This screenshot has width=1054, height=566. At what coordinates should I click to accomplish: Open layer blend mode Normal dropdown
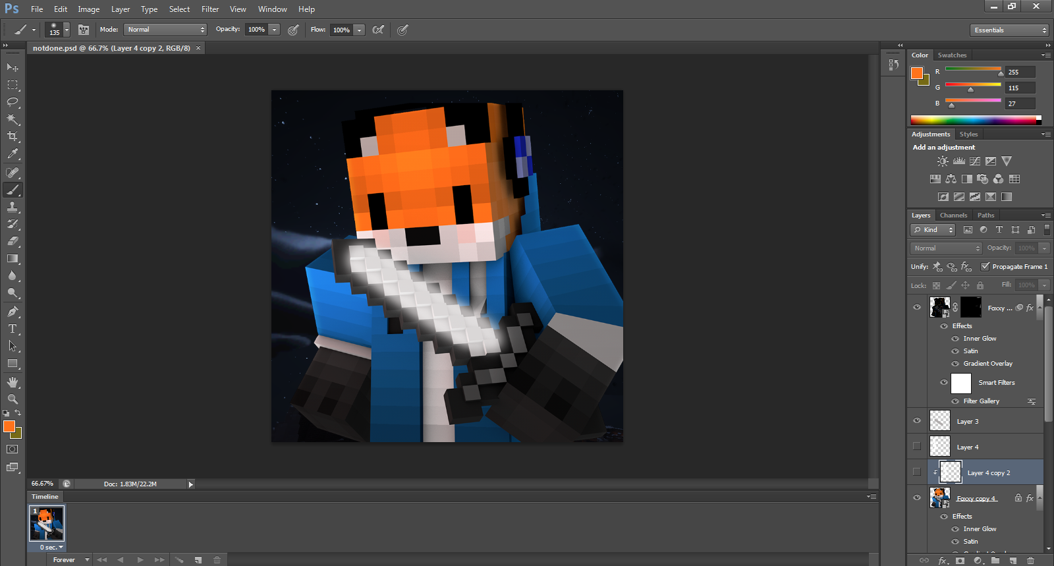tap(947, 248)
